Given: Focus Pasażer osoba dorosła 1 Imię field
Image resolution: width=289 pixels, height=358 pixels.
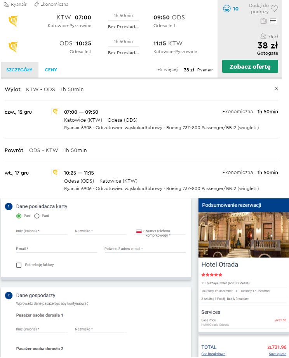Looking at the screenshot, I should (x=42, y=329).
